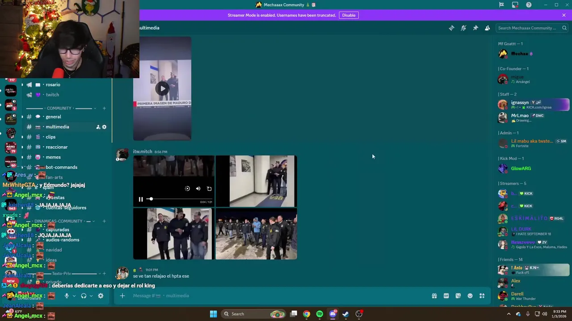Click the video pop-out icon

[209, 189]
